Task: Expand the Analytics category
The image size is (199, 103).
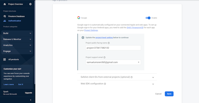Action: (17, 45)
